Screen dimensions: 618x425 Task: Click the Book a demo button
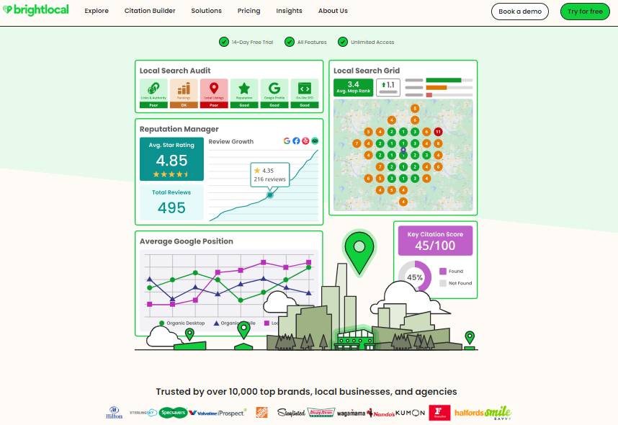pos(519,12)
